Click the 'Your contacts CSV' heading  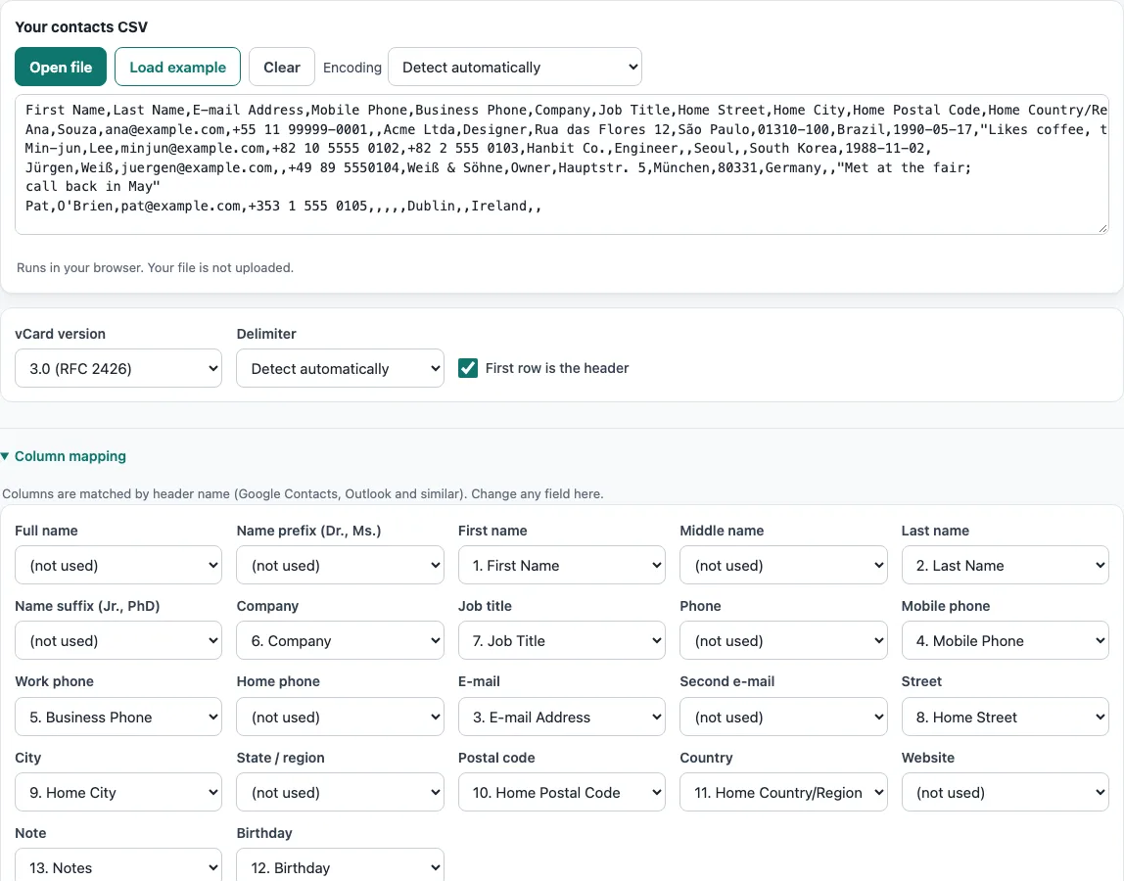[x=81, y=27]
